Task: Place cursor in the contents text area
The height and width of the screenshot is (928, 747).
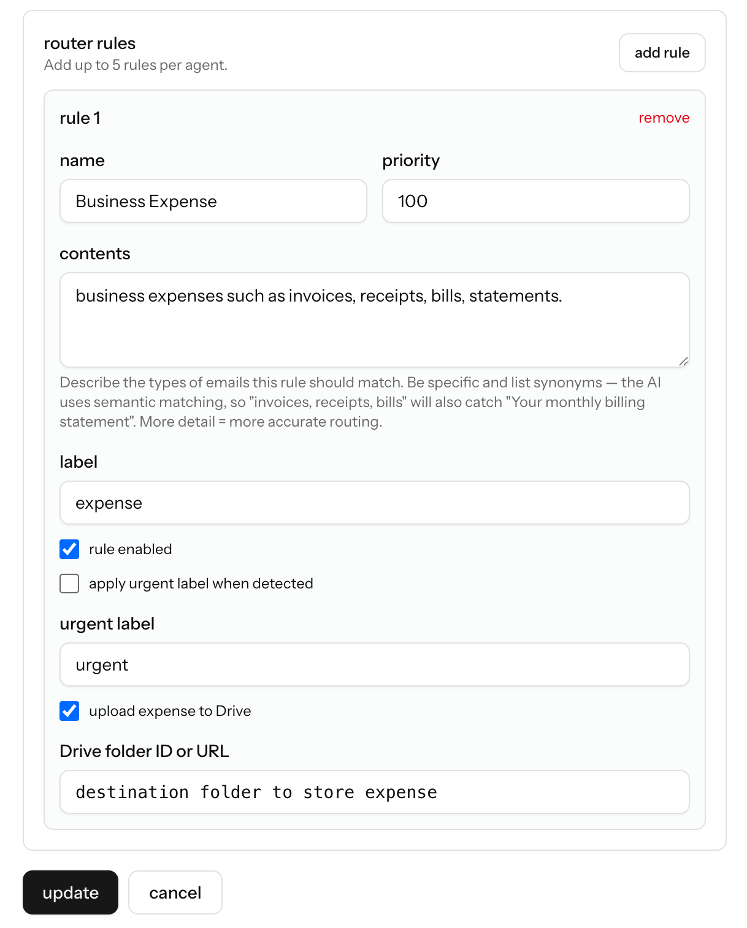Action: [374, 319]
